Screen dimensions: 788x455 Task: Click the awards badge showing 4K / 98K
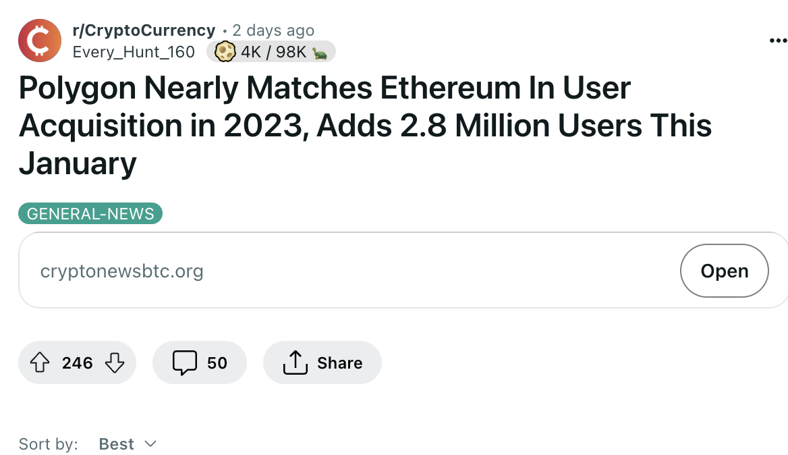[271, 51]
